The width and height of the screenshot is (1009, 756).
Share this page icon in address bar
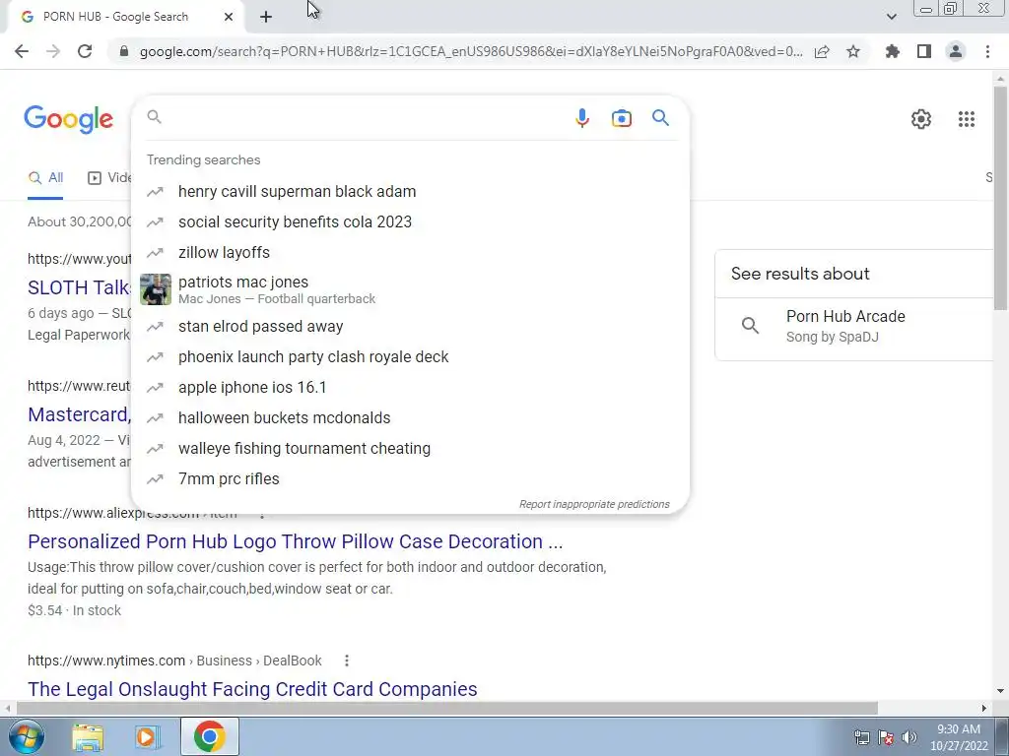click(x=822, y=51)
